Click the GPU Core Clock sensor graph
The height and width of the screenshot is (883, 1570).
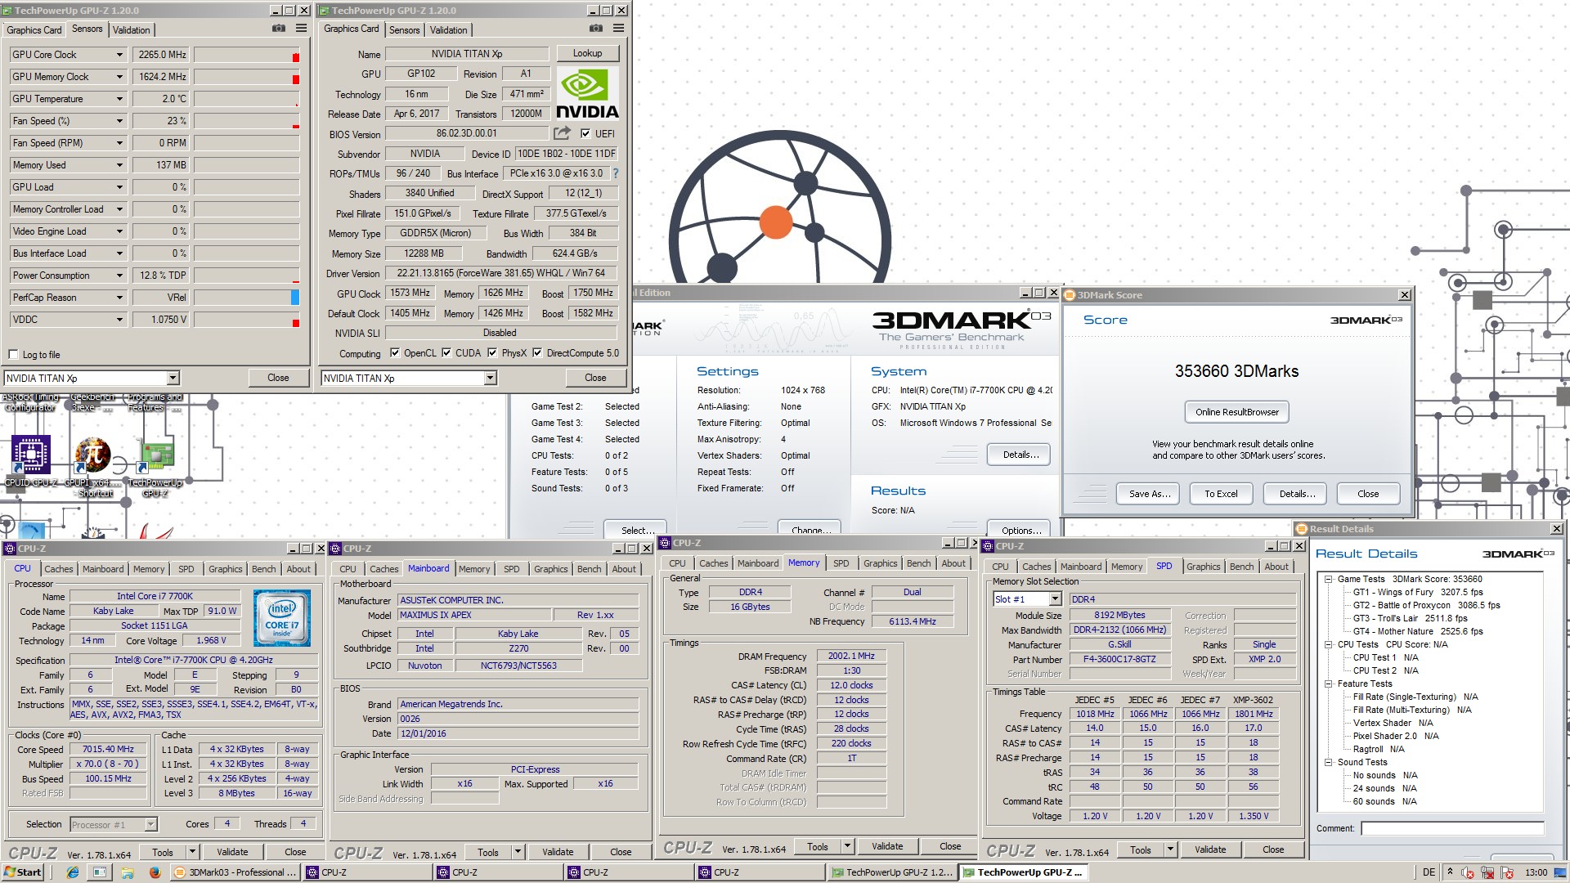pyautogui.click(x=246, y=55)
